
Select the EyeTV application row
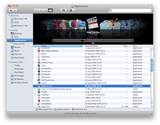pos(92,83)
